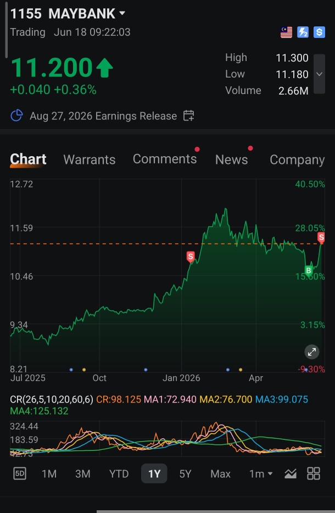Select the 1M time range
Screen dimensions: 335x513
(x=49, y=474)
